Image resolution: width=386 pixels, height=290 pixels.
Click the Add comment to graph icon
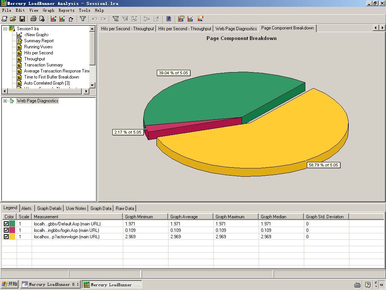pyautogui.click(x=181, y=19)
